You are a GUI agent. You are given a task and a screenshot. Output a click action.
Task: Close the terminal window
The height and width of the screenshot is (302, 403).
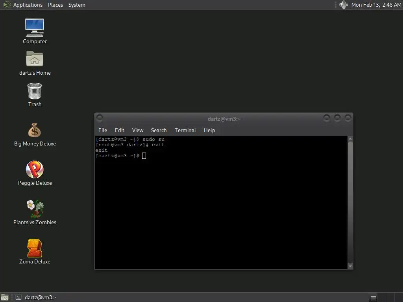pyautogui.click(x=348, y=118)
